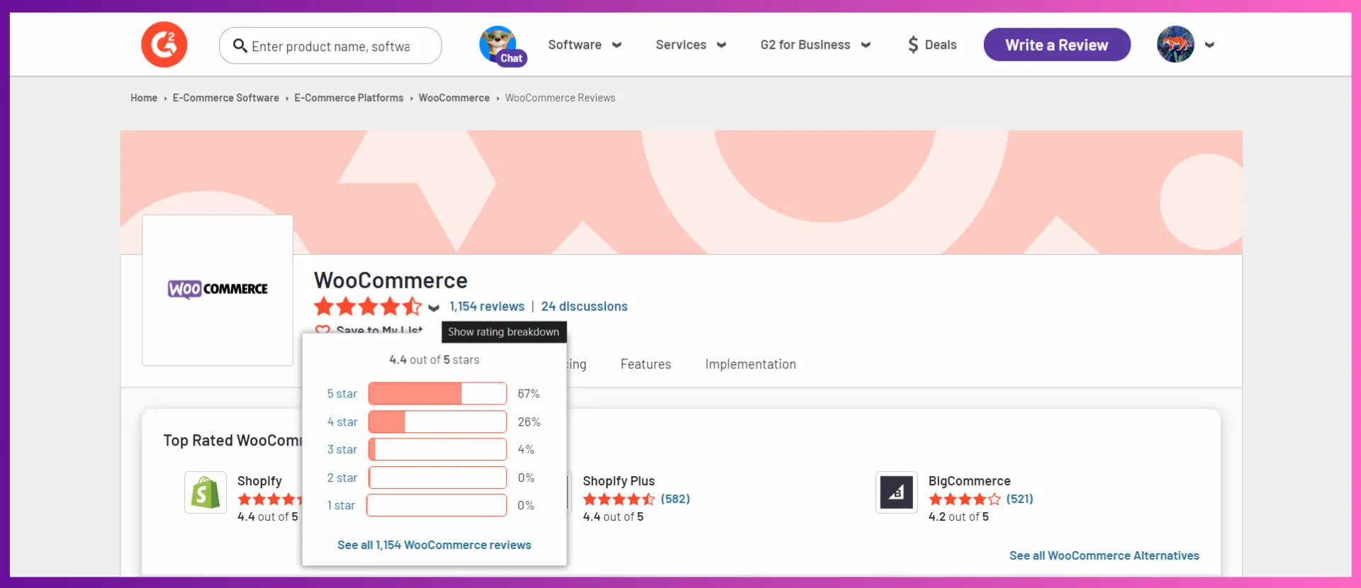Click the 26% value

pyautogui.click(x=529, y=422)
